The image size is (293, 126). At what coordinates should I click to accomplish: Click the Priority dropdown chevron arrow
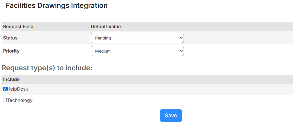(181, 51)
